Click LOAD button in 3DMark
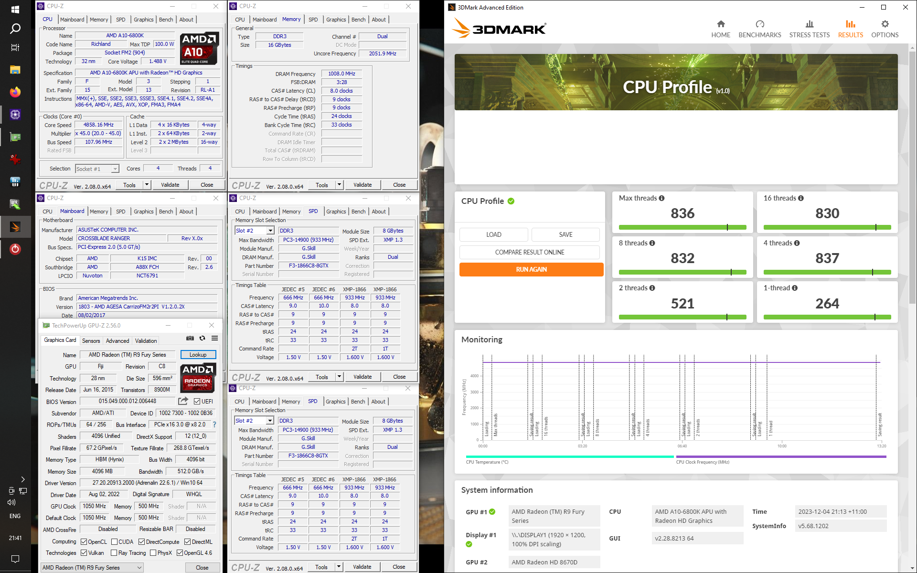 point(494,234)
